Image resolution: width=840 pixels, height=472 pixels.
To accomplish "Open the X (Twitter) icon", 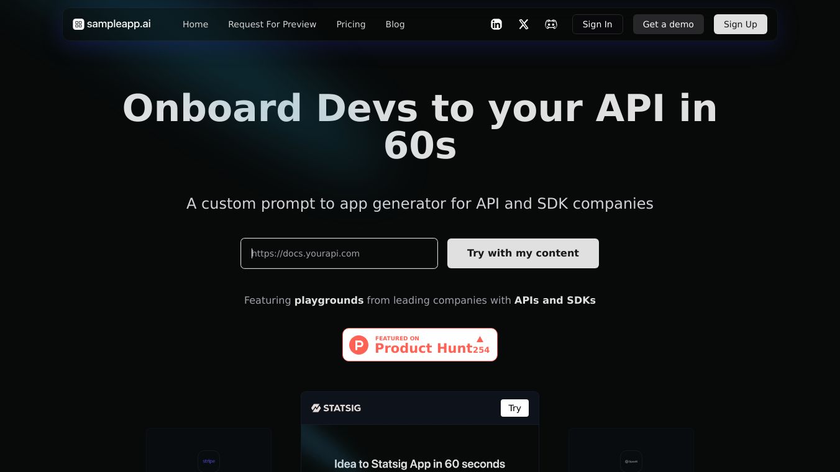I will pyautogui.click(x=524, y=24).
